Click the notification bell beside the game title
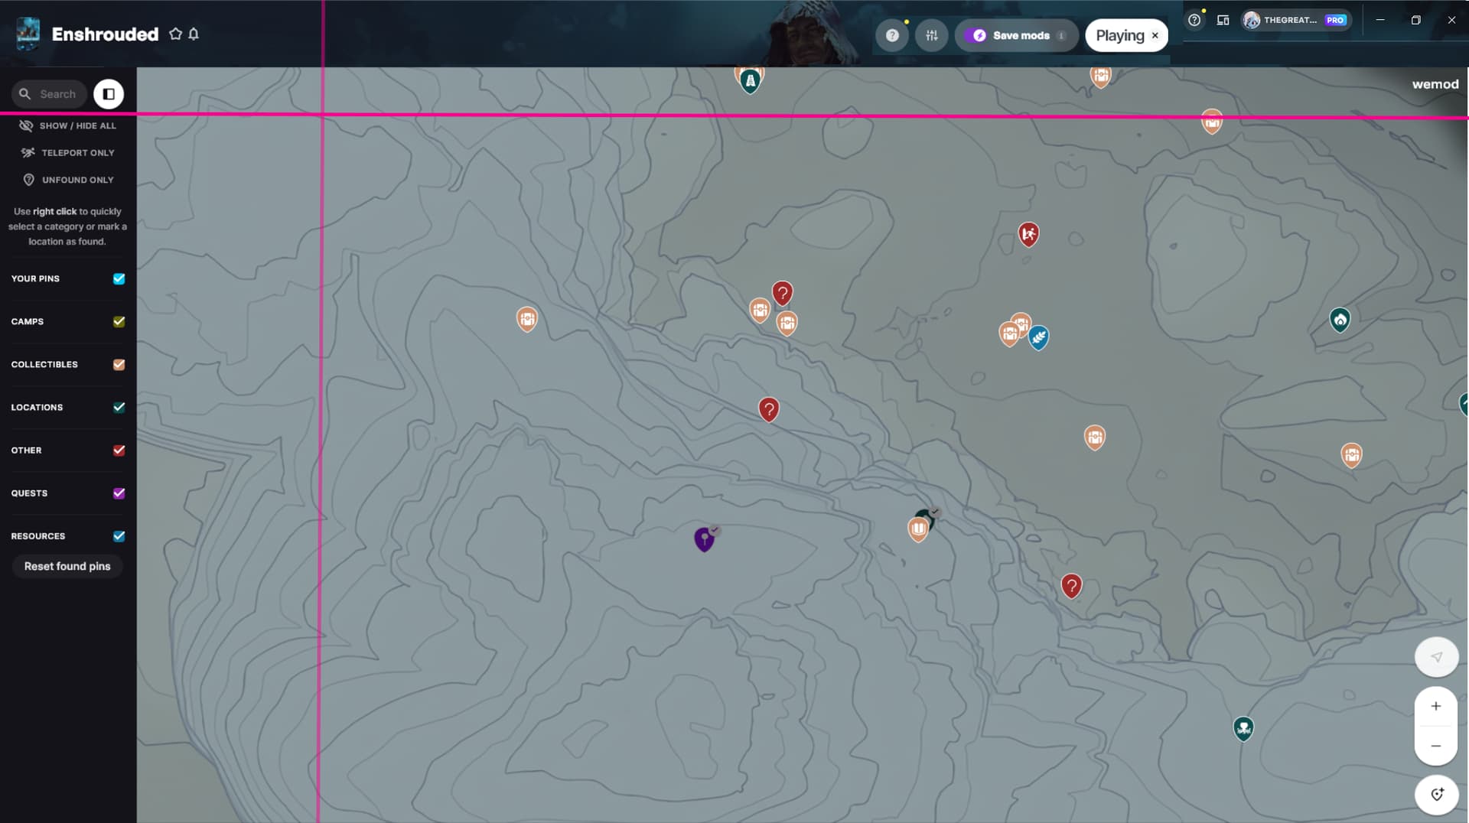This screenshot has height=823, width=1469. pos(194,34)
